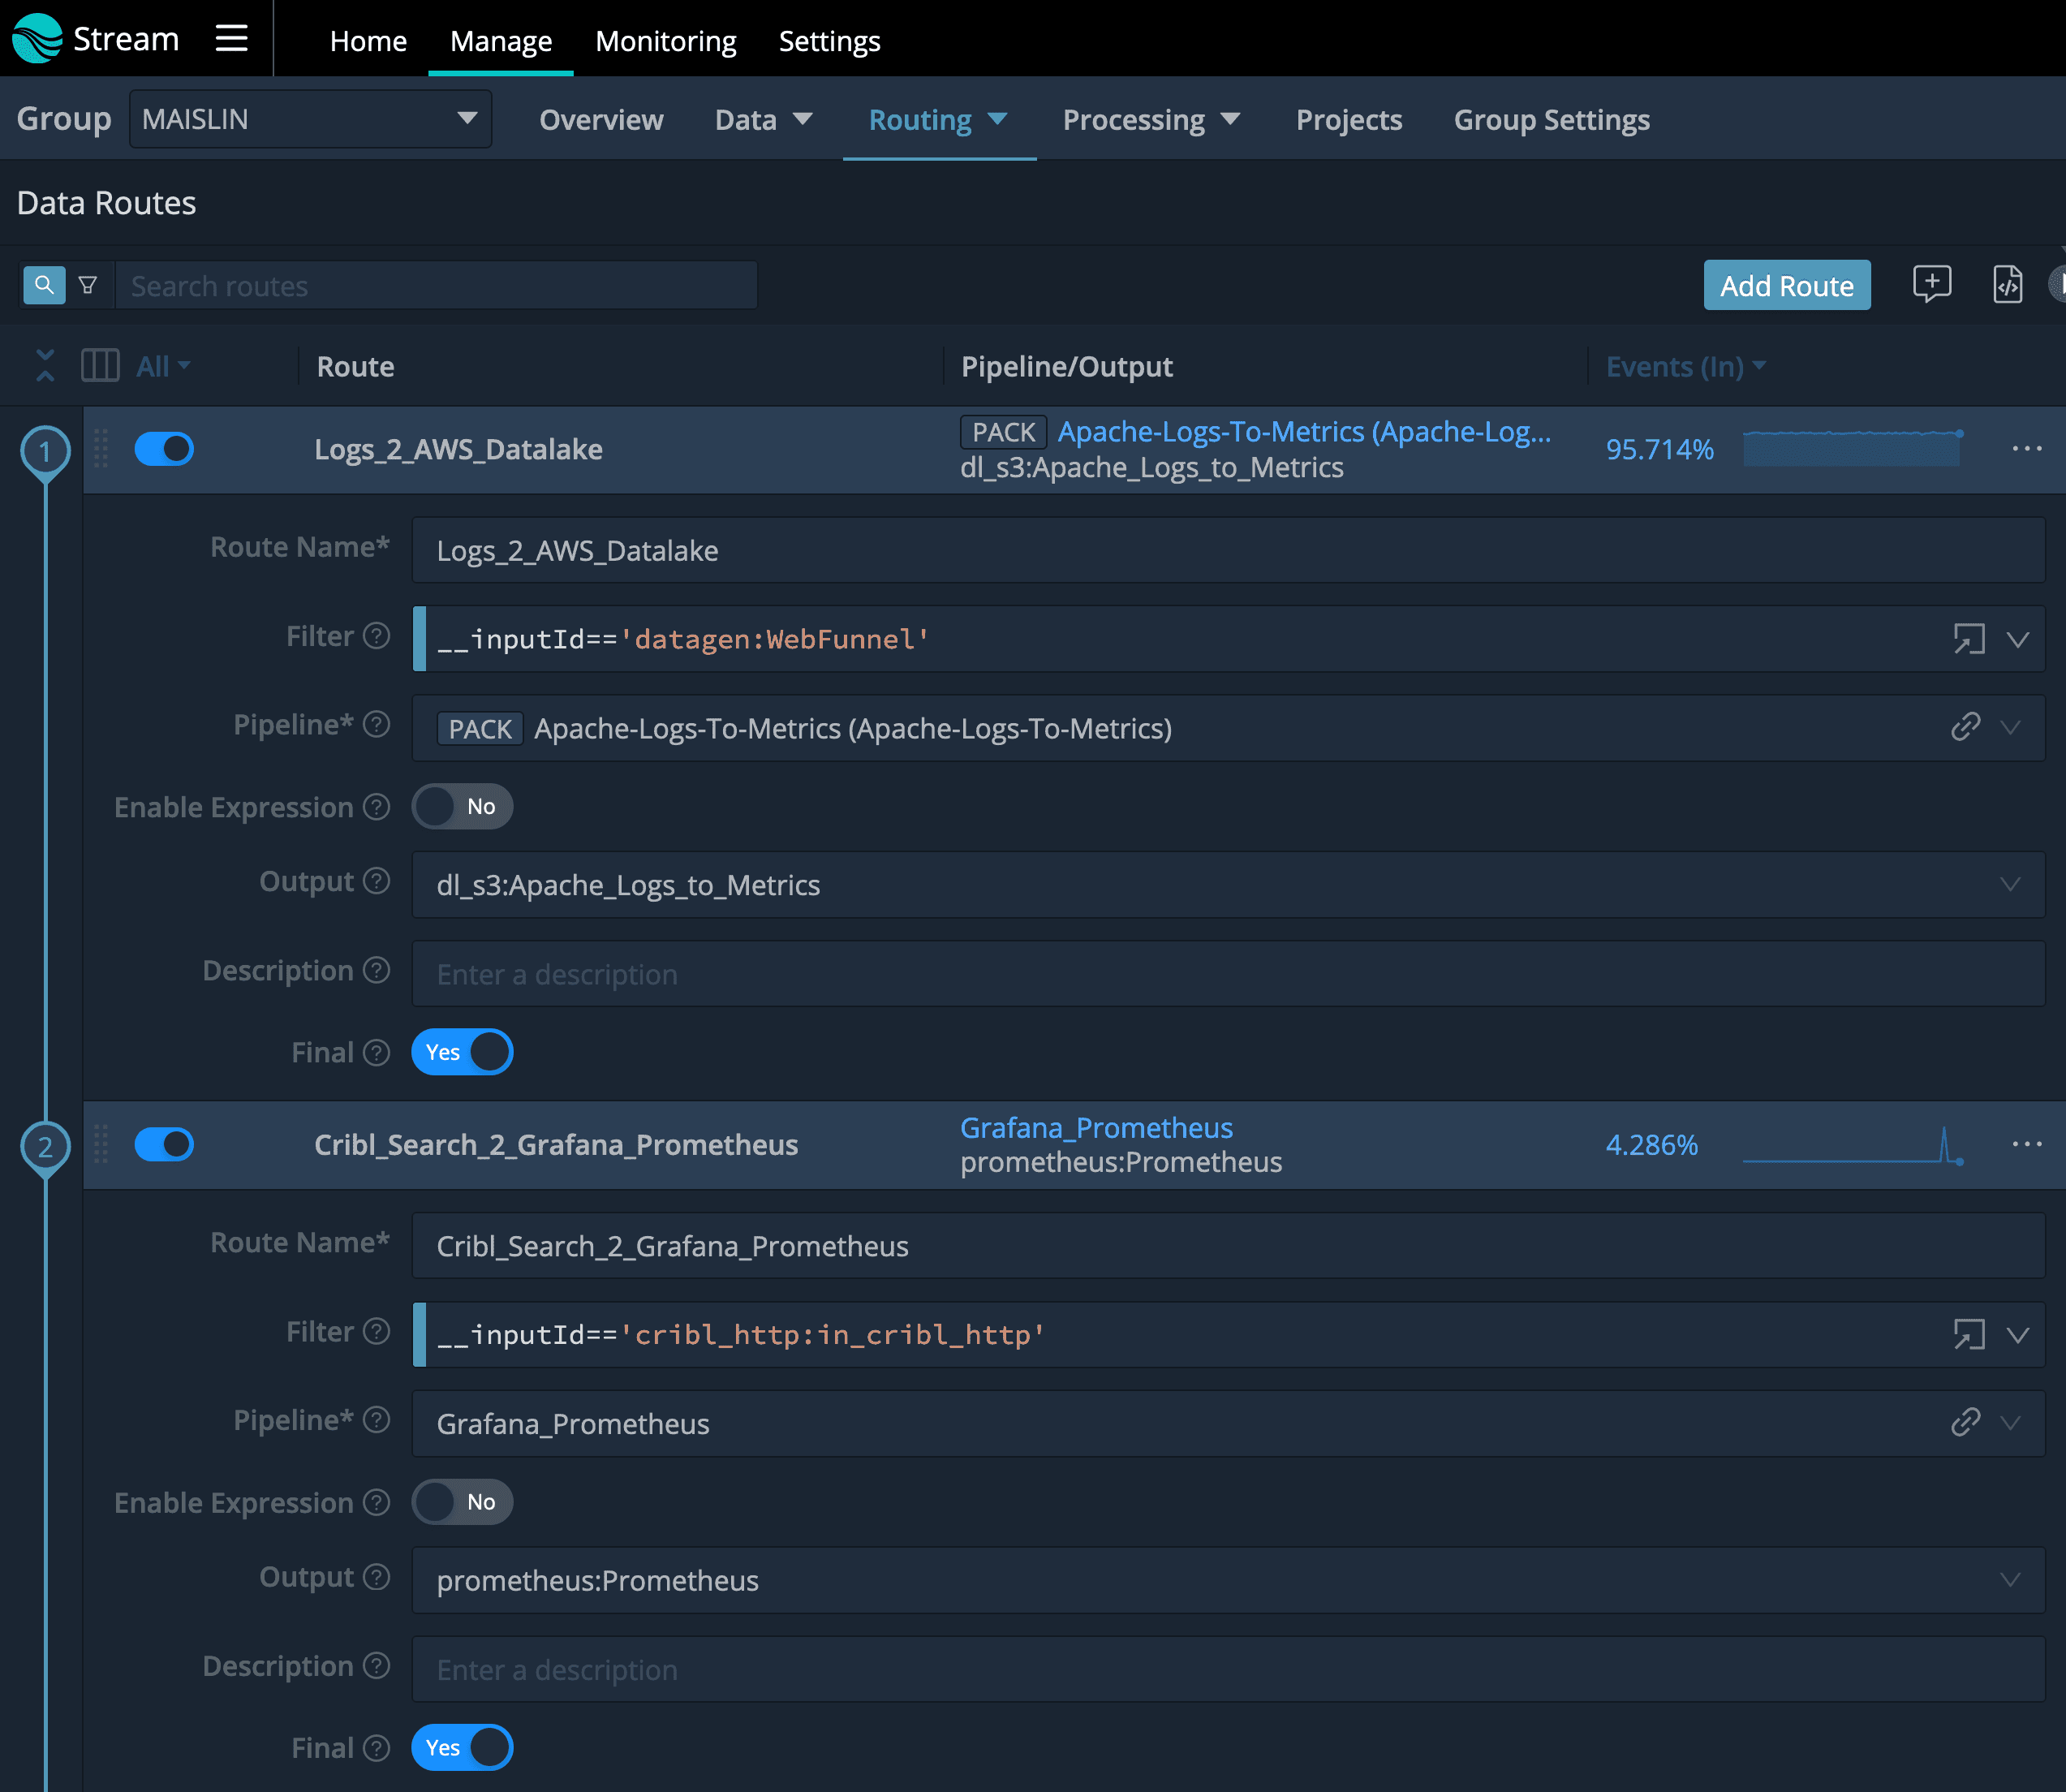Disable the Logs_2_AWS_Datalake route toggle
The width and height of the screenshot is (2066, 1792).
click(x=164, y=449)
